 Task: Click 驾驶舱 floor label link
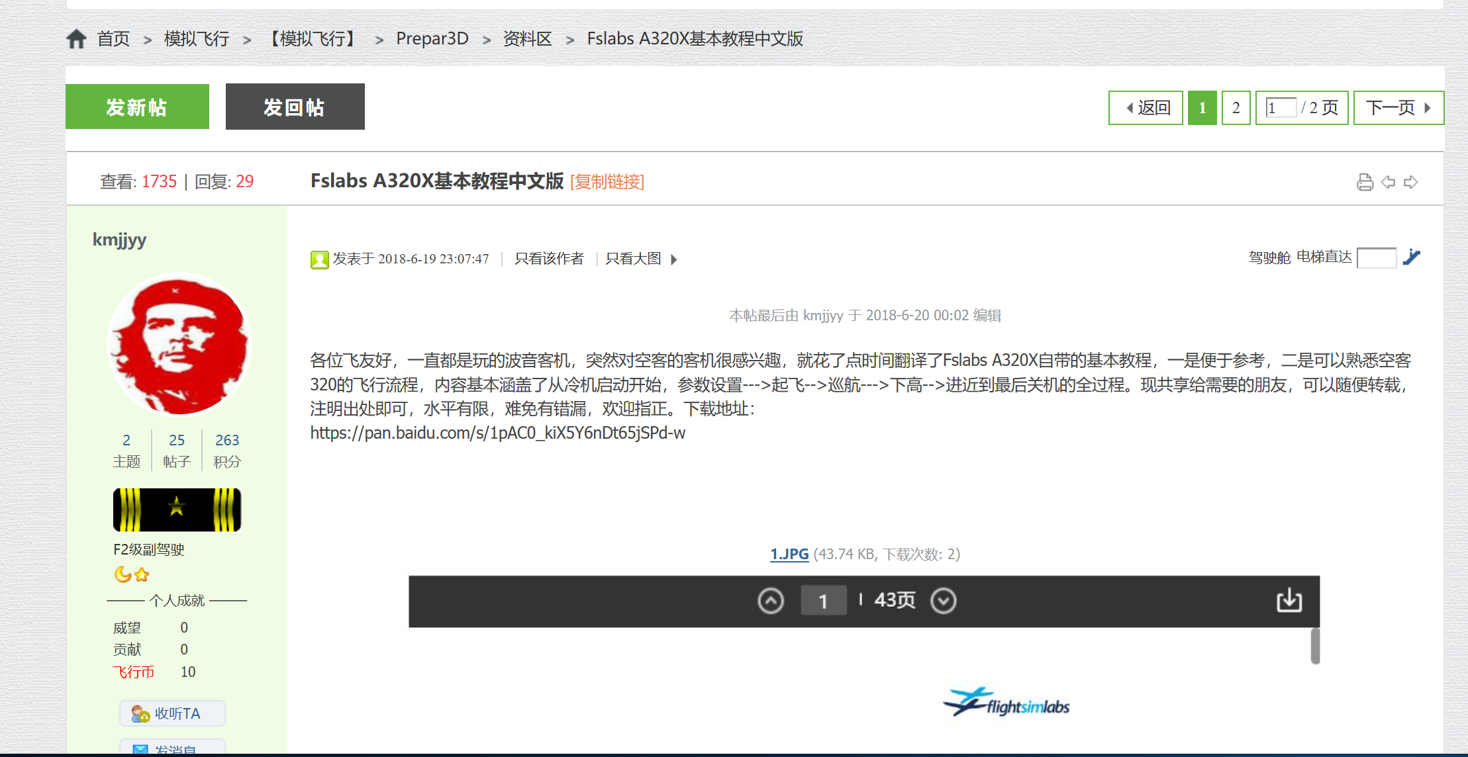[1270, 257]
